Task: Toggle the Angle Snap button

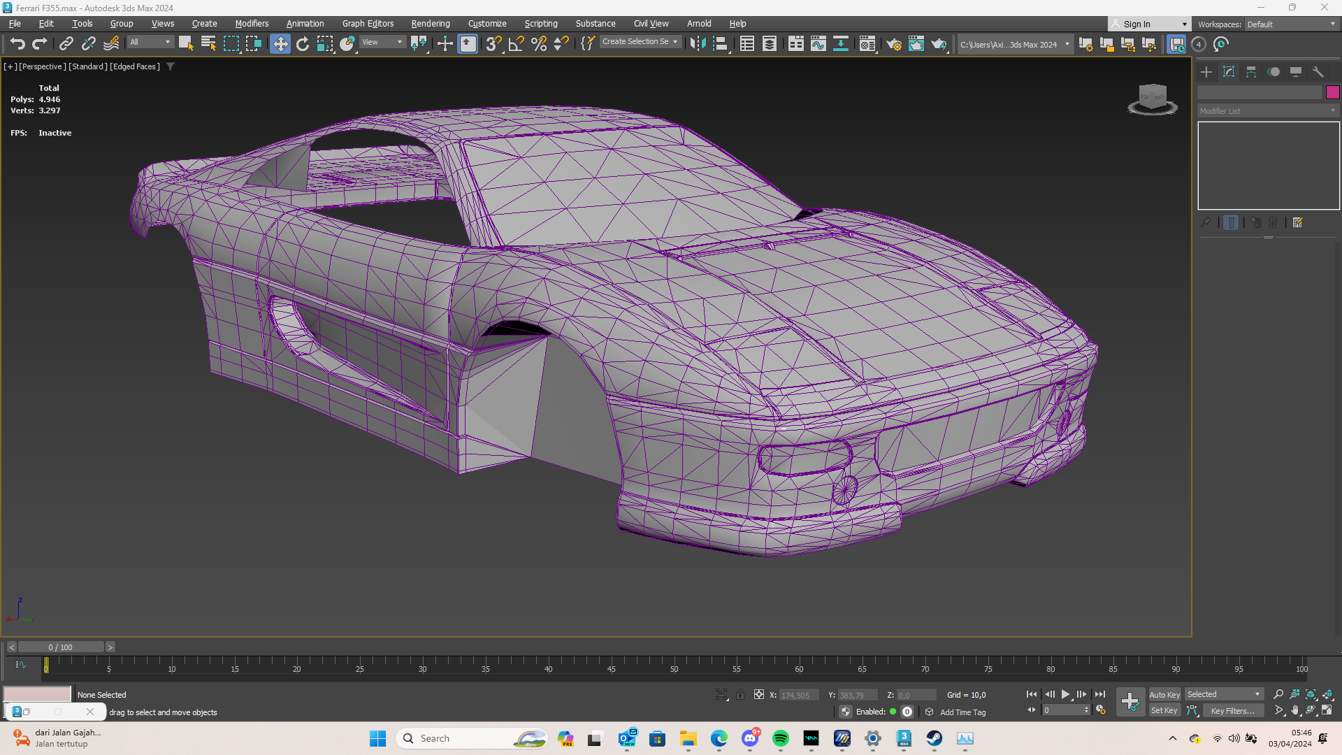Action: coord(516,44)
